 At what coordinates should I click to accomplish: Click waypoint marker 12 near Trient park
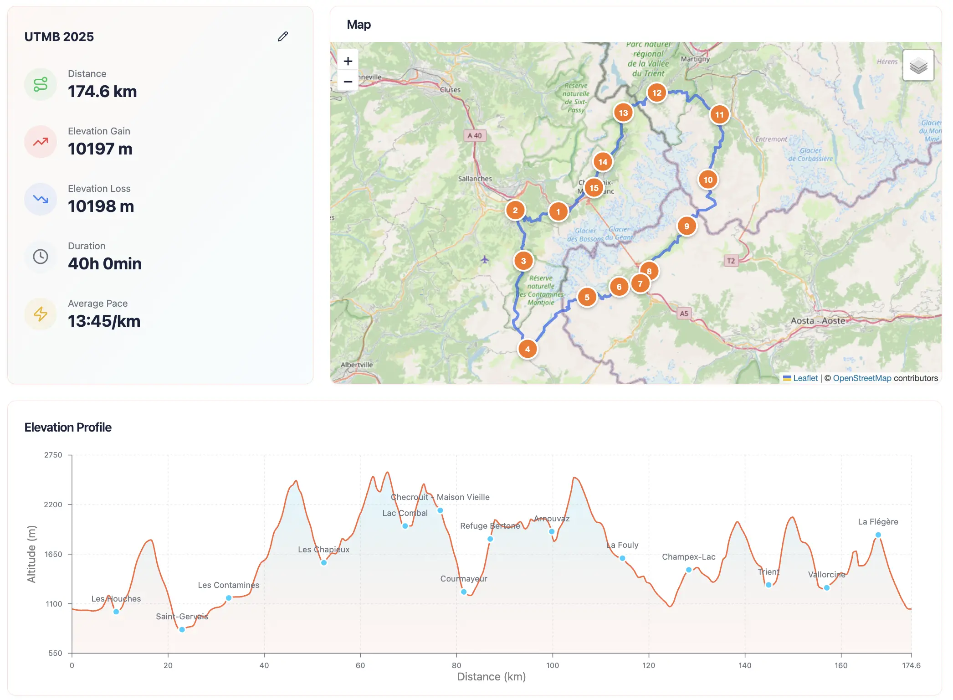[656, 93]
